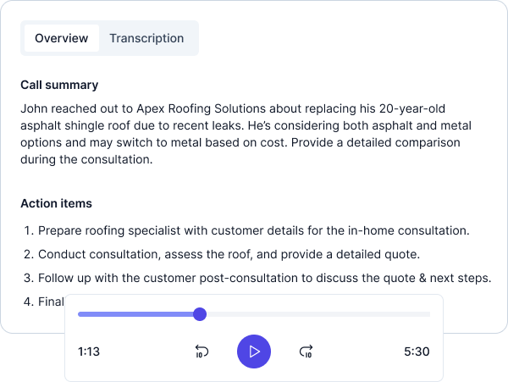Select the Overview tab

61,38
